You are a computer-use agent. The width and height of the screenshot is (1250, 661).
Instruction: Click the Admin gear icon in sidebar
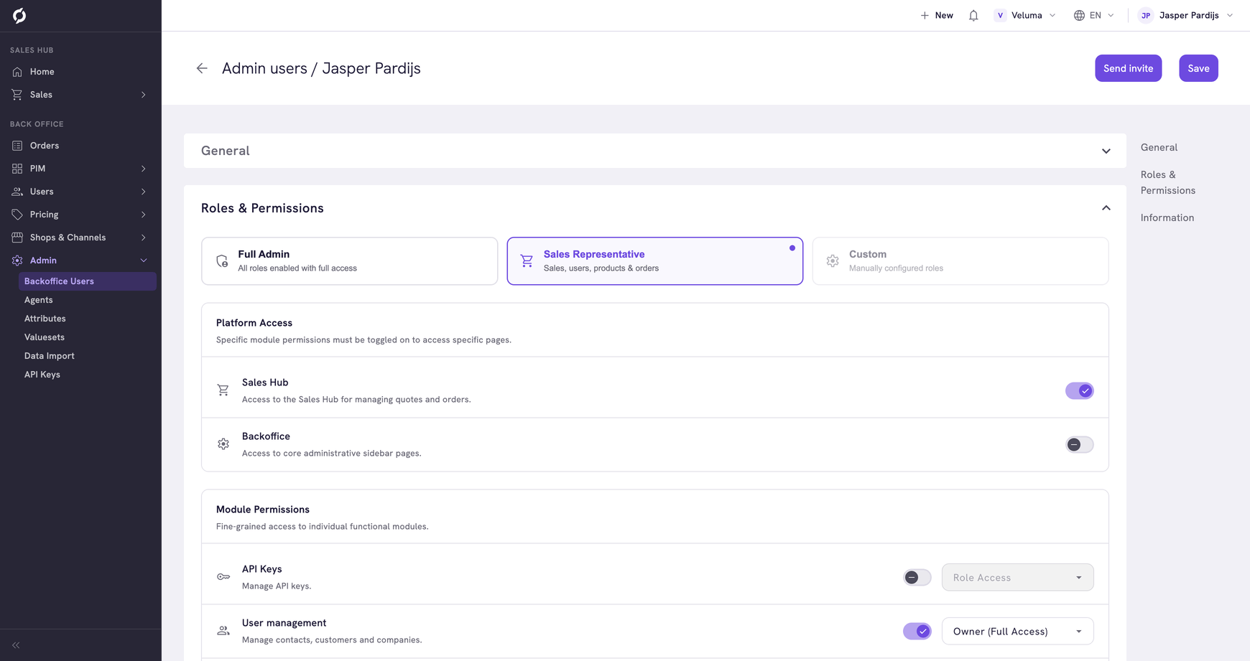[x=17, y=261]
